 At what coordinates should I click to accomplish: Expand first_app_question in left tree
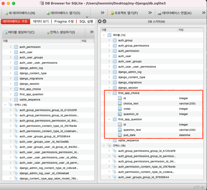(10, 94)
